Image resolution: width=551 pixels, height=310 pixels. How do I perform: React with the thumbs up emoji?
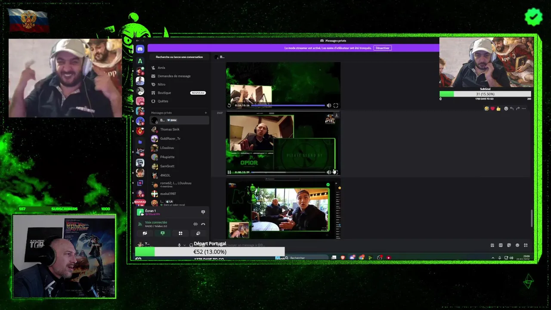[498, 108]
